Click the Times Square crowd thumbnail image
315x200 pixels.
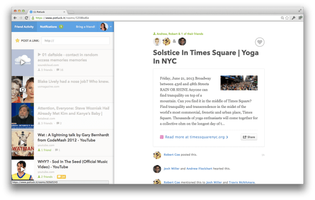tap(239, 83)
